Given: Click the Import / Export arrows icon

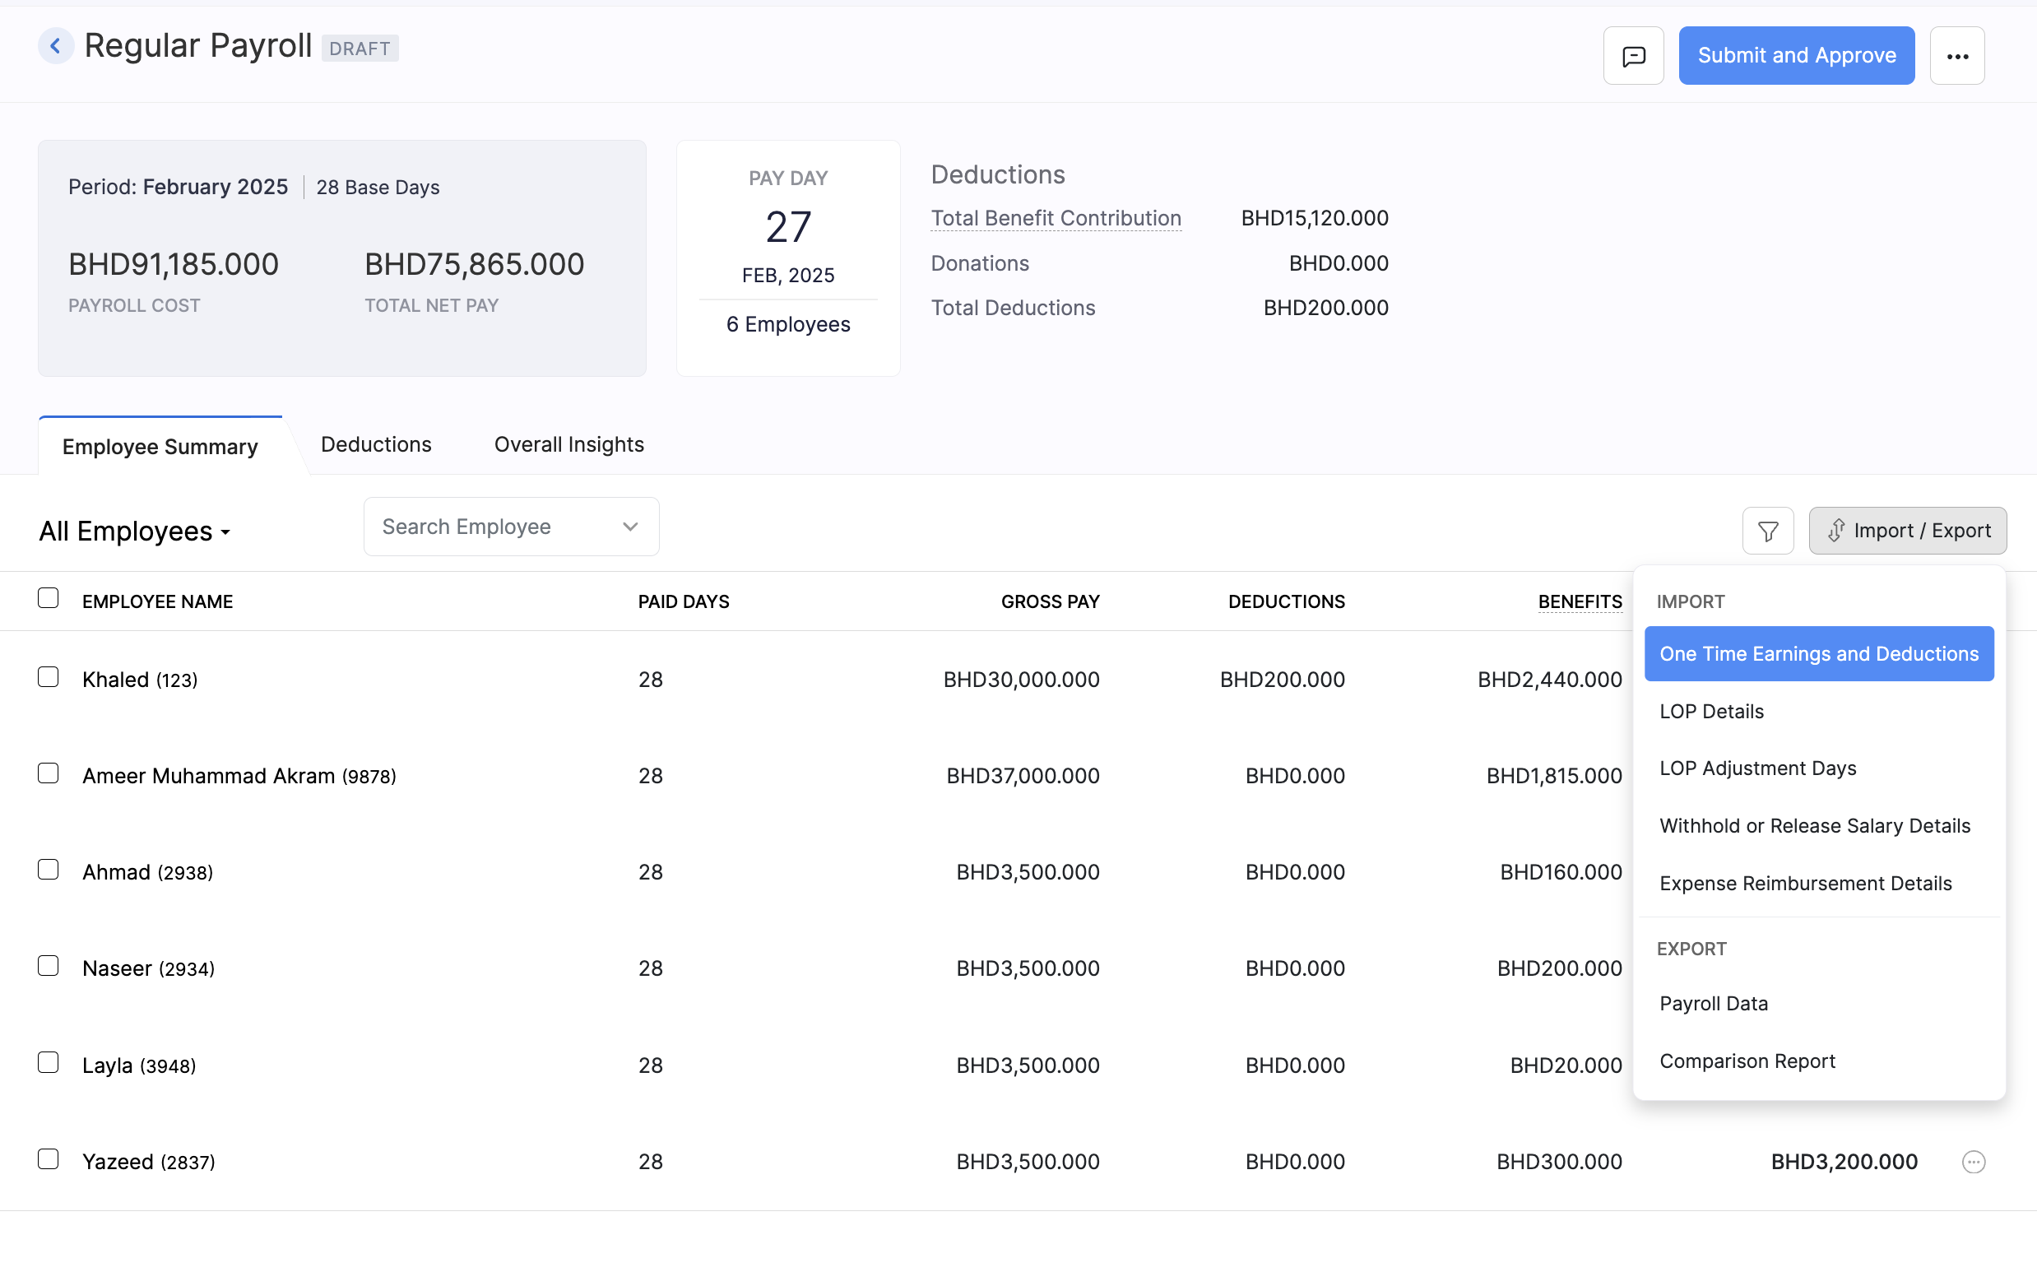Looking at the screenshot, I should tap(1837, 531).
